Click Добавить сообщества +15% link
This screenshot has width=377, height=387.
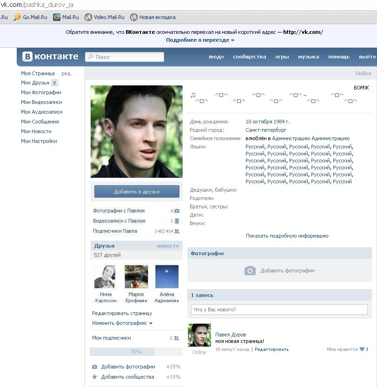[x=127, y=377]
